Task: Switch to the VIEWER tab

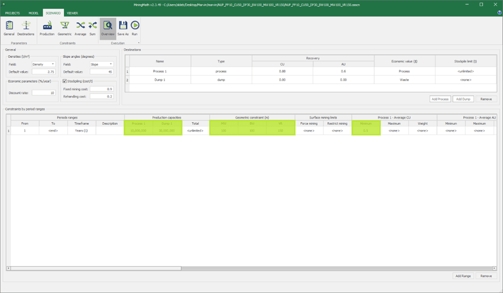Action: [x=72, y=12]
